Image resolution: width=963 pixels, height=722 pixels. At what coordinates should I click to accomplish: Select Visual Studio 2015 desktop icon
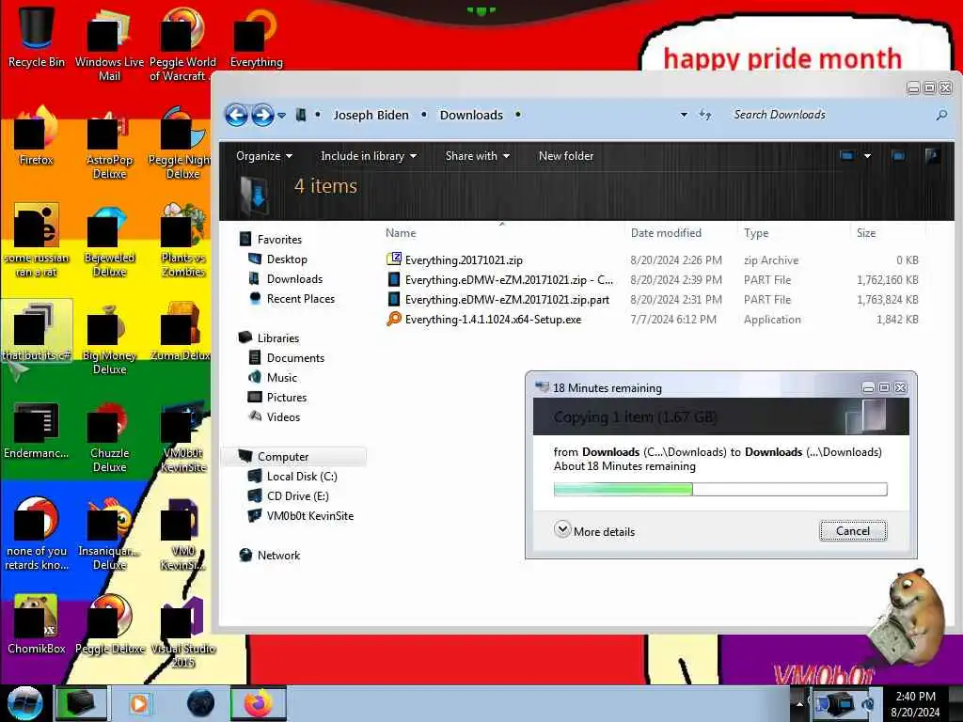pyautogui.click(x=183, y=633)
